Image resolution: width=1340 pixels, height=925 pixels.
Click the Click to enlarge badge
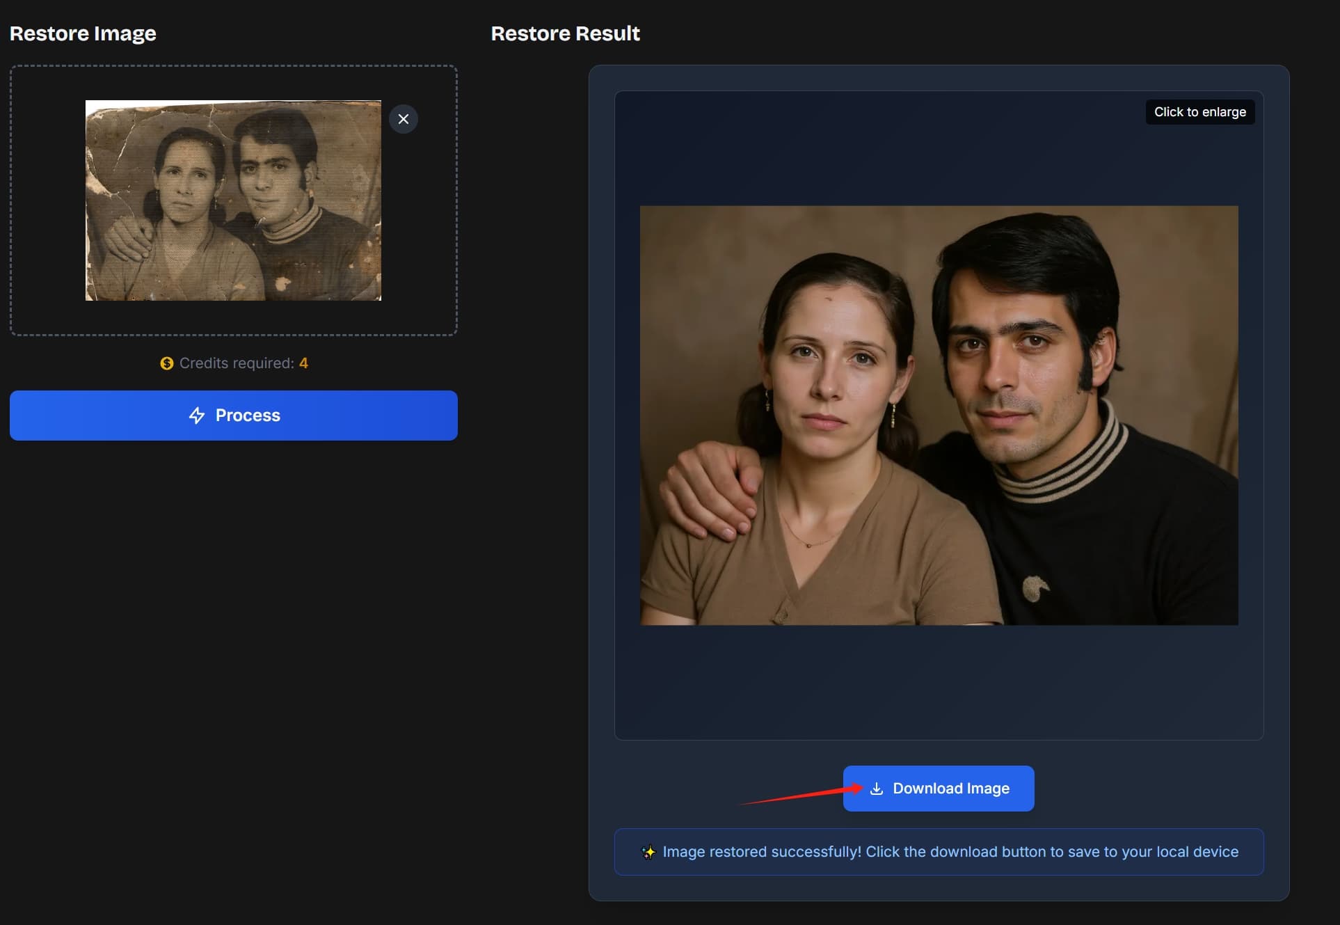(x=1200, y=111)
